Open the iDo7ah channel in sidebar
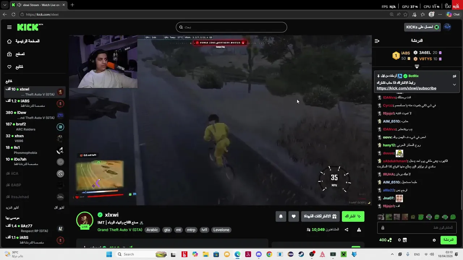Viewport: 463px width, 260px height. pyautogui.click(x=35, y=162)
